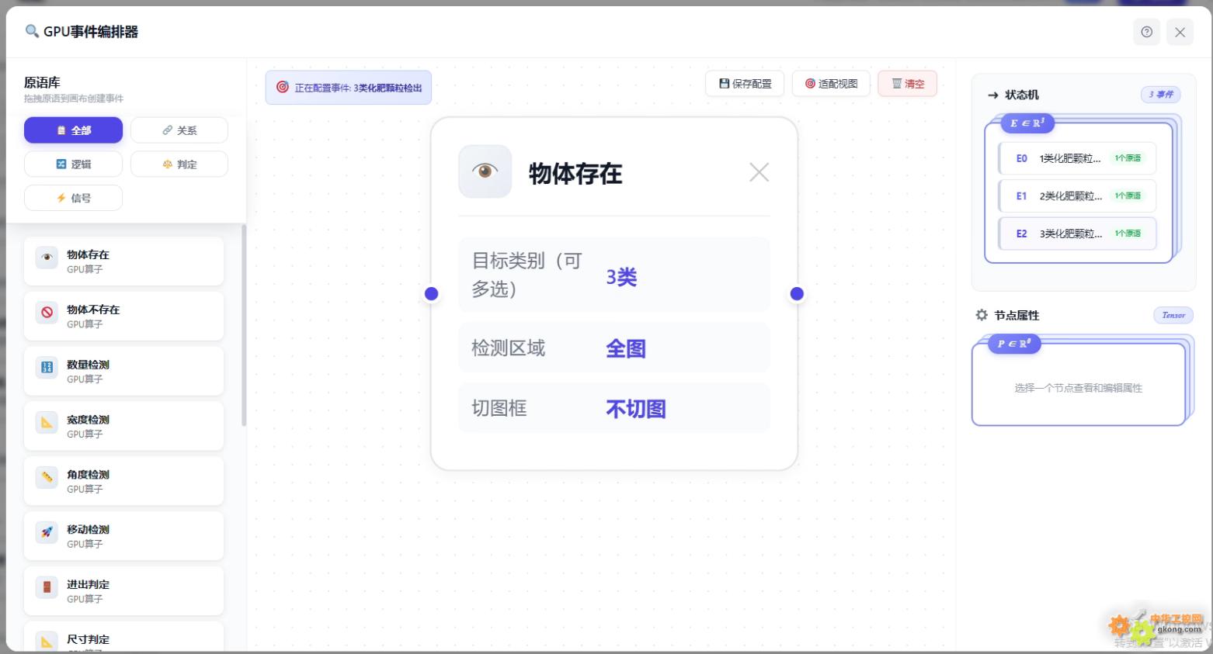Edit 切图框 setting 不切图
1213x654 pixels.
tap(636, 409)
